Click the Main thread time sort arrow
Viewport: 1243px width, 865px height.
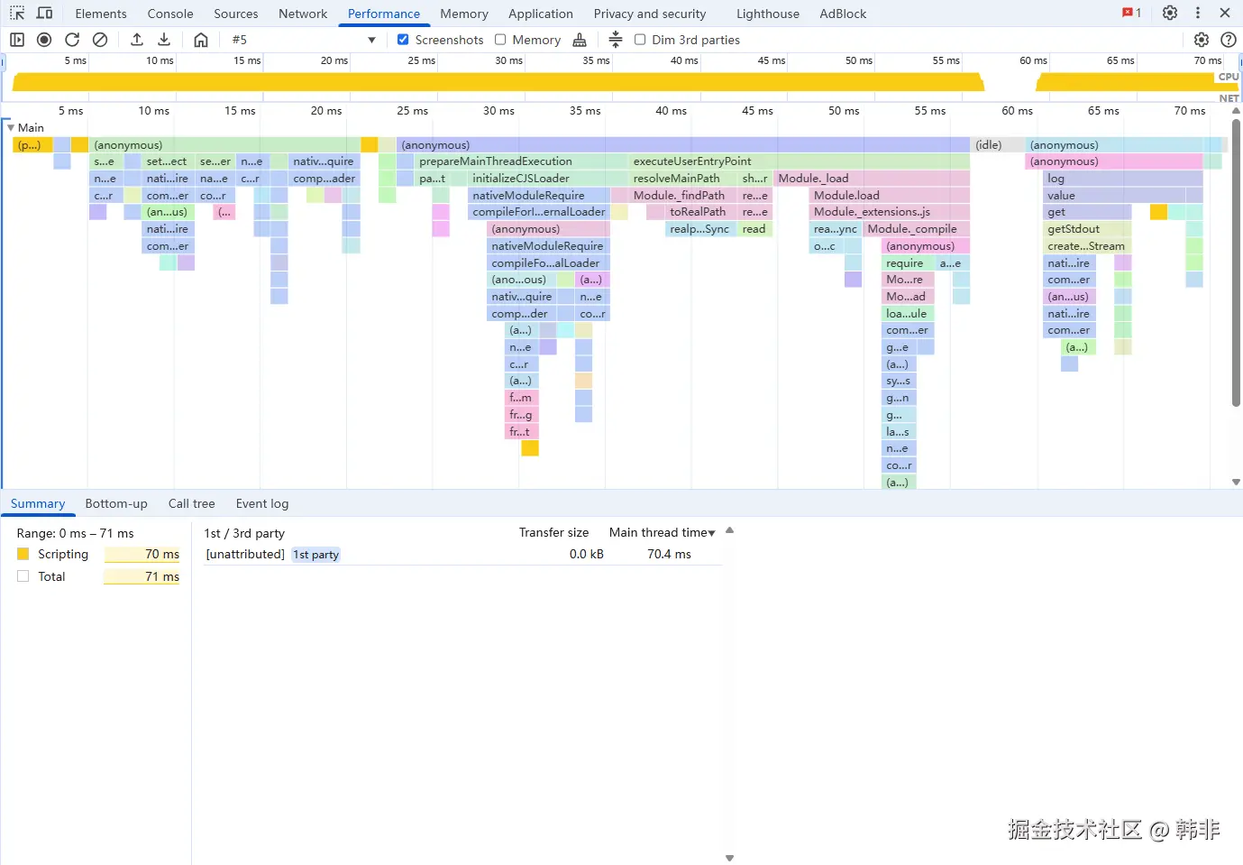712,533
